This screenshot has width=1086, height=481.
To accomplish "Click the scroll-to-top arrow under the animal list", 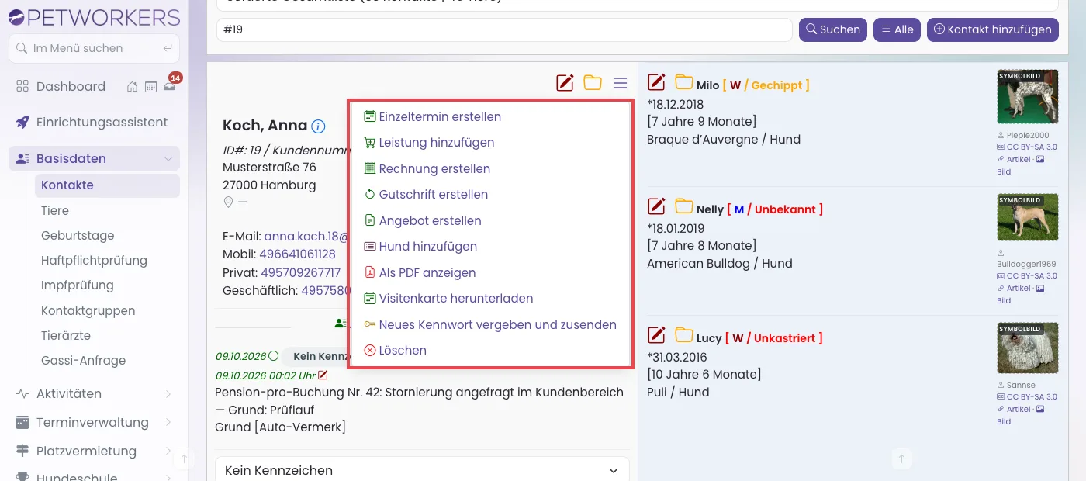I will tap(901, 459).
